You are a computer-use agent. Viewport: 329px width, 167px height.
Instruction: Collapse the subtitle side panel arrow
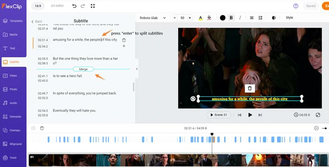137,69
